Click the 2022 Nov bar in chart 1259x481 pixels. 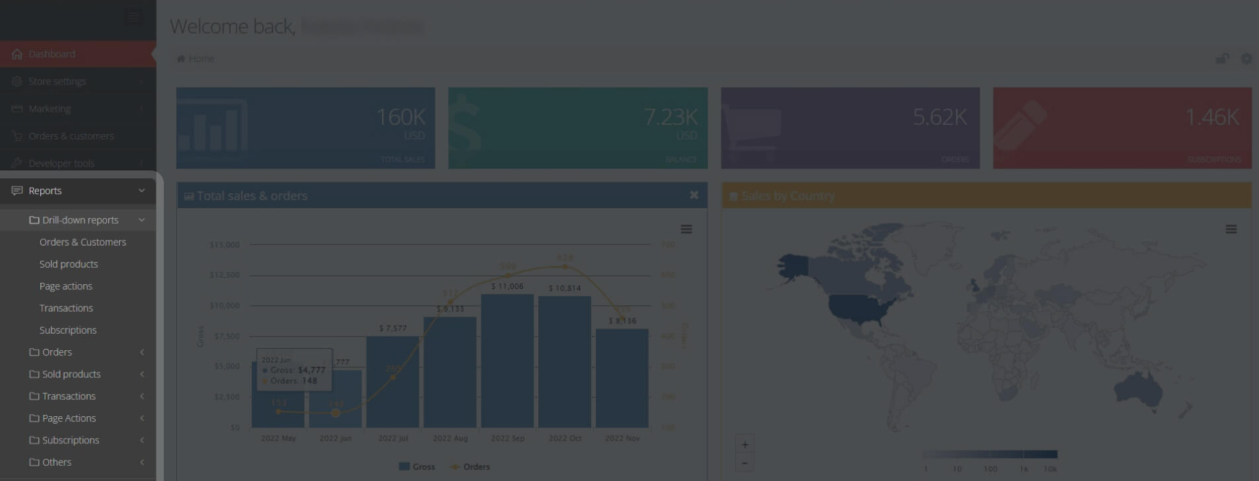[x=622, y=379]
